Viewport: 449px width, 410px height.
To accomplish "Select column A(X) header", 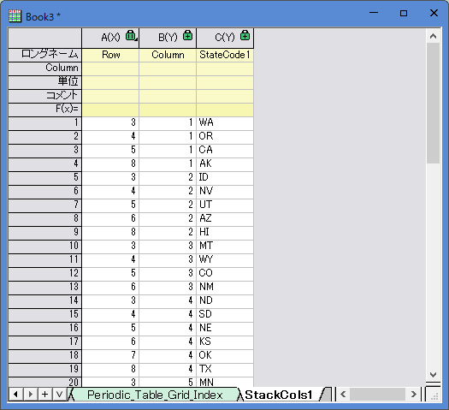I will (110, 38).
